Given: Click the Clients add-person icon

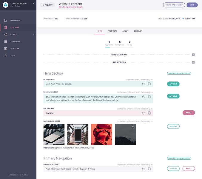Looking at the screenshot, I should tap(6, 34).
